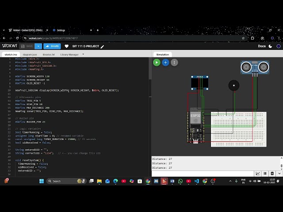Select the OLED display component
The image size is (283, 212).
click(199, 83)
